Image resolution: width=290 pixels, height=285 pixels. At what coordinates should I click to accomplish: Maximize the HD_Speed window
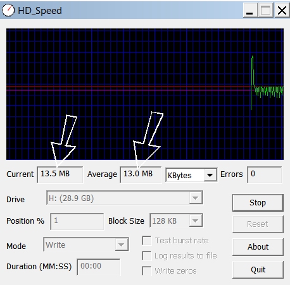pos(266,10)
